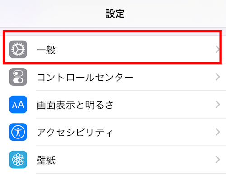Tap the アクセシビリティ person icon
226x175 pixels.
pos(18,132)
